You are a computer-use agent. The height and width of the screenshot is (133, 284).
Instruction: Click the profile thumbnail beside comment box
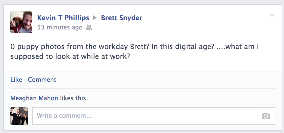(x=19, y=116)
